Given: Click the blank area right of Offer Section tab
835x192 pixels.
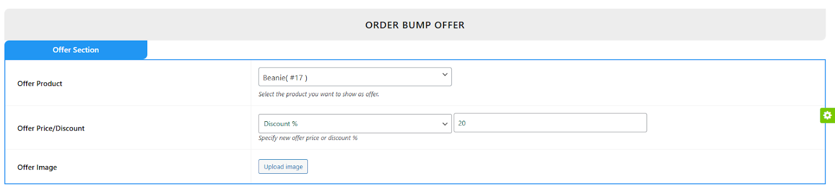Looking at the screenshot, I should coord(485,50).
